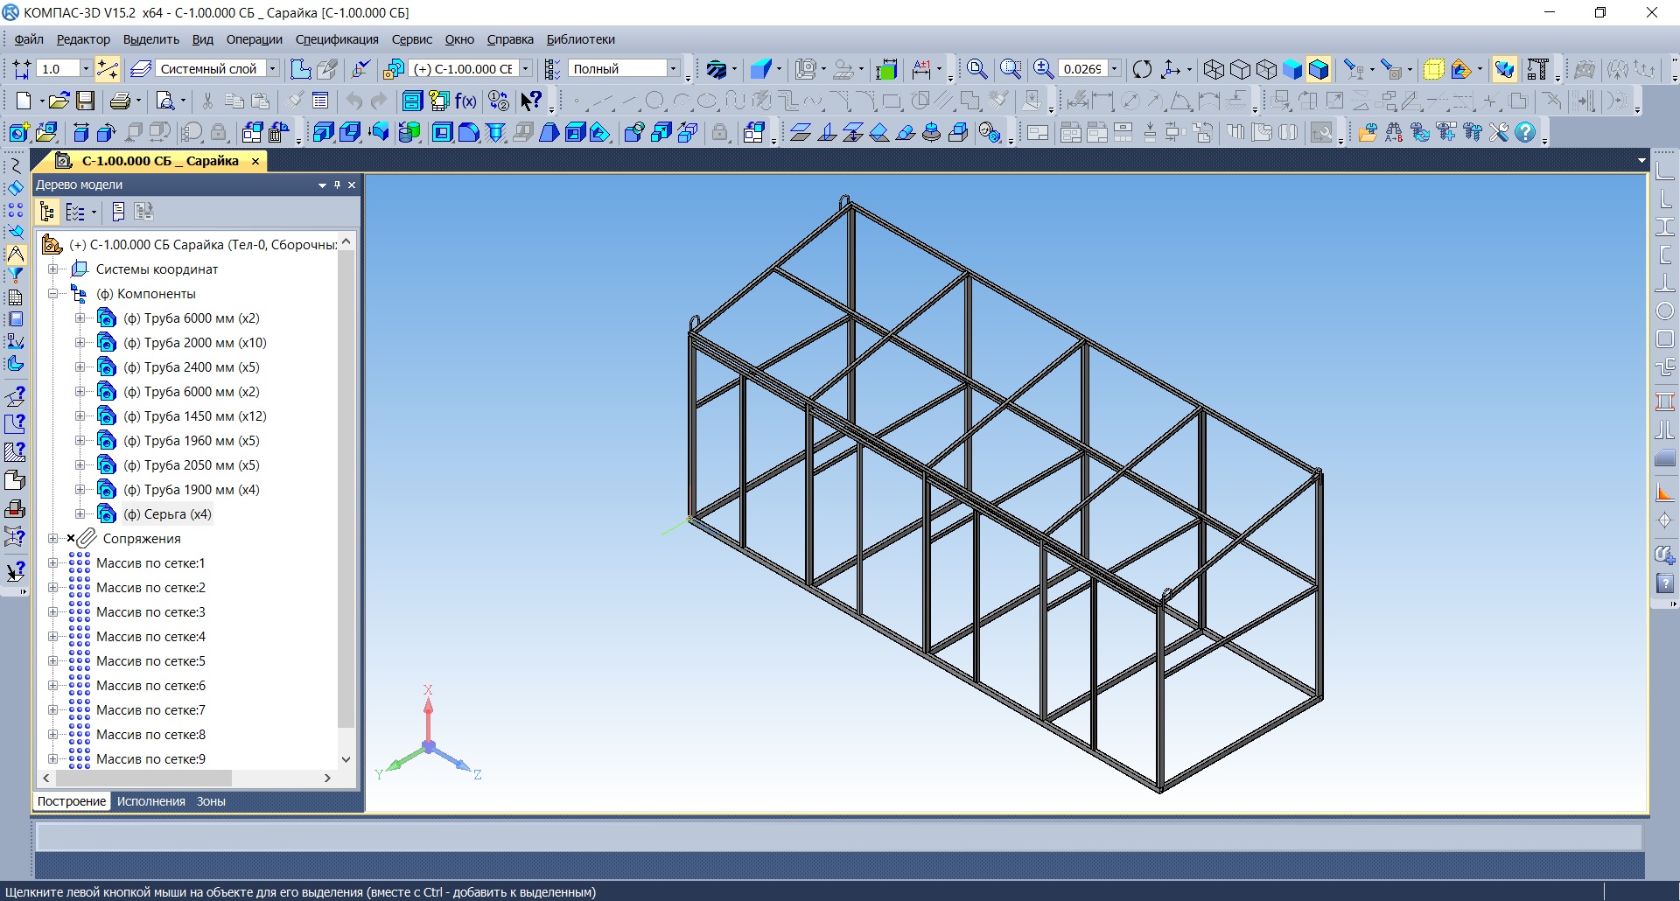Select Труба 2400 мм (x5) component
This screenshot has width=1680, height=901.
(191, 367)
